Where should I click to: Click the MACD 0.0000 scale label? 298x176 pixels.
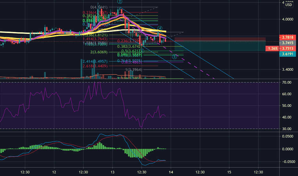pyautogui.click(x=287, y=149)
